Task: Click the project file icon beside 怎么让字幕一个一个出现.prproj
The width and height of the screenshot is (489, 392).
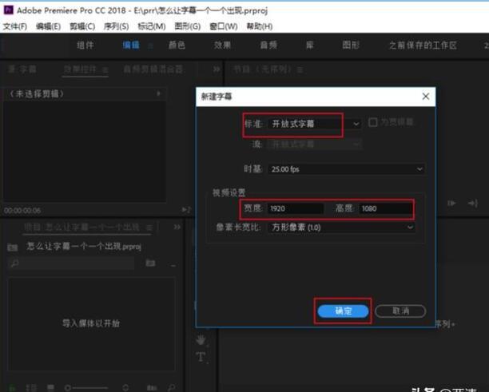Action: pyautogui.click(x=13, y=247)
